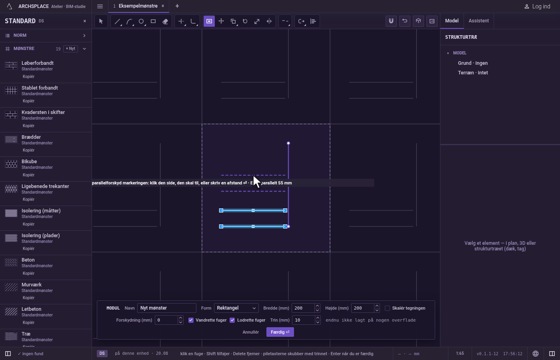Expand the NORM section chevron
This screenshot has height=360, width=560.
click(84, 36)
